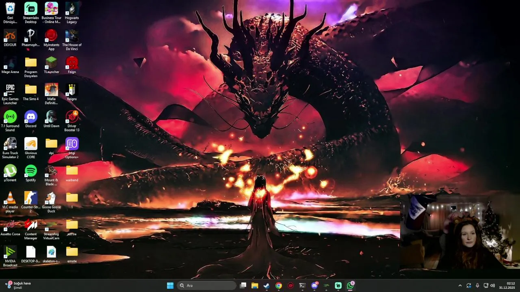This screenshot has height=292, width=520.
Task: Launch the Streamlabs Desktop shortcut
Action: click(x=31, y=13)
